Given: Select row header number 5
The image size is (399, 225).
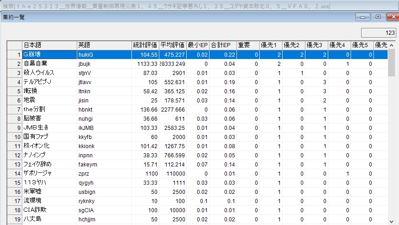Looking at the screenshot, I should click(x=15, y=91).
